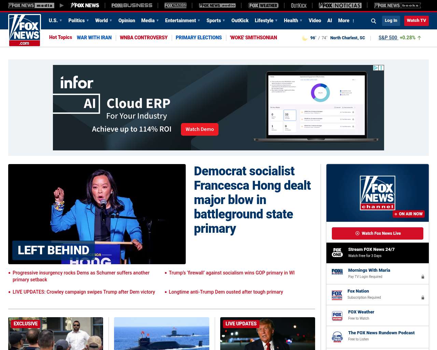
Task: Click the More menu dots icon
Action: [353, 21]
